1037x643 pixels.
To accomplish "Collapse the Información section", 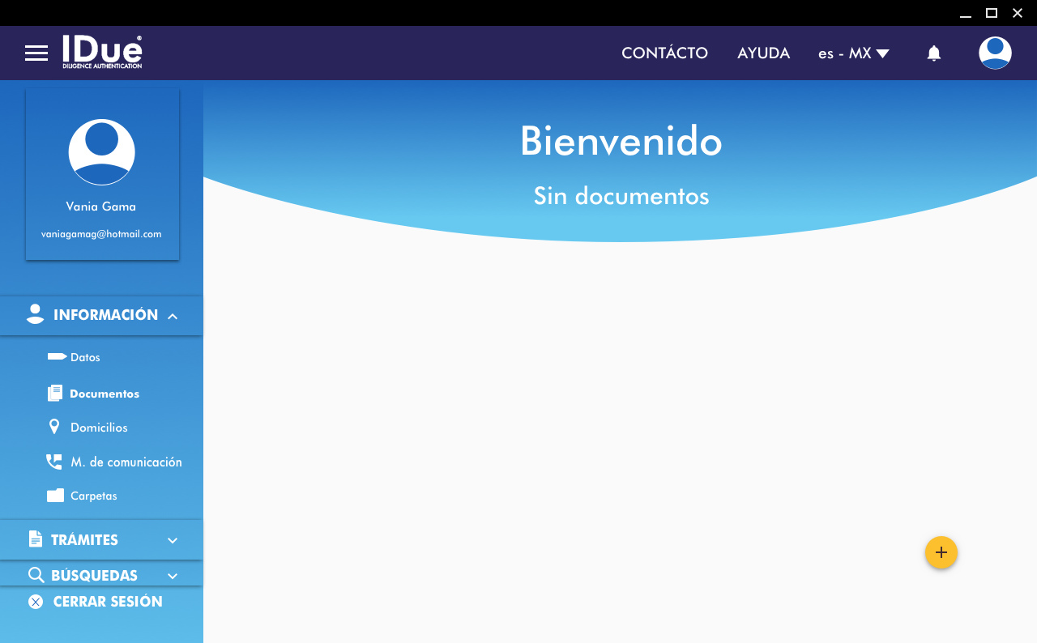I will coord(173,316).
